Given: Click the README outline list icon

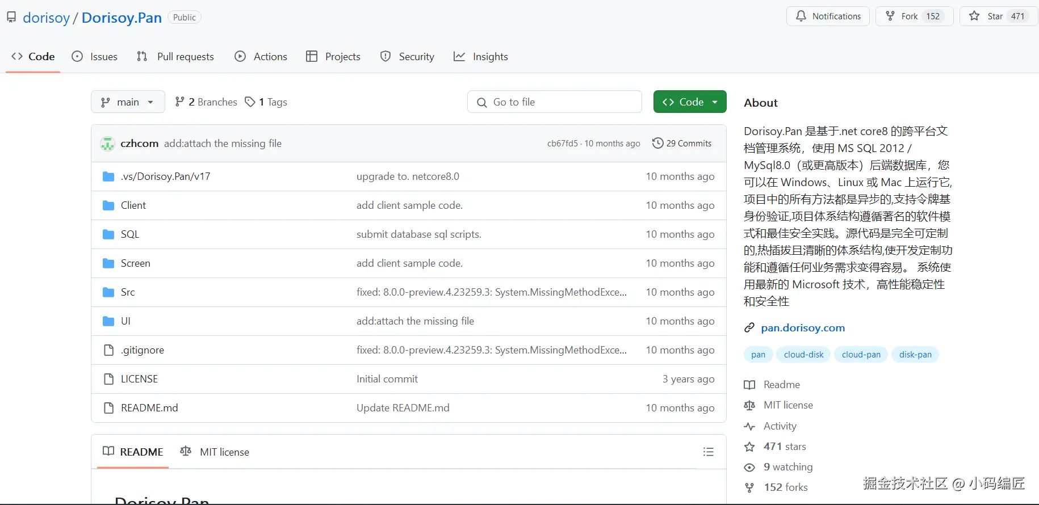Looking at the screenshot, I should (x=708, y=452).
